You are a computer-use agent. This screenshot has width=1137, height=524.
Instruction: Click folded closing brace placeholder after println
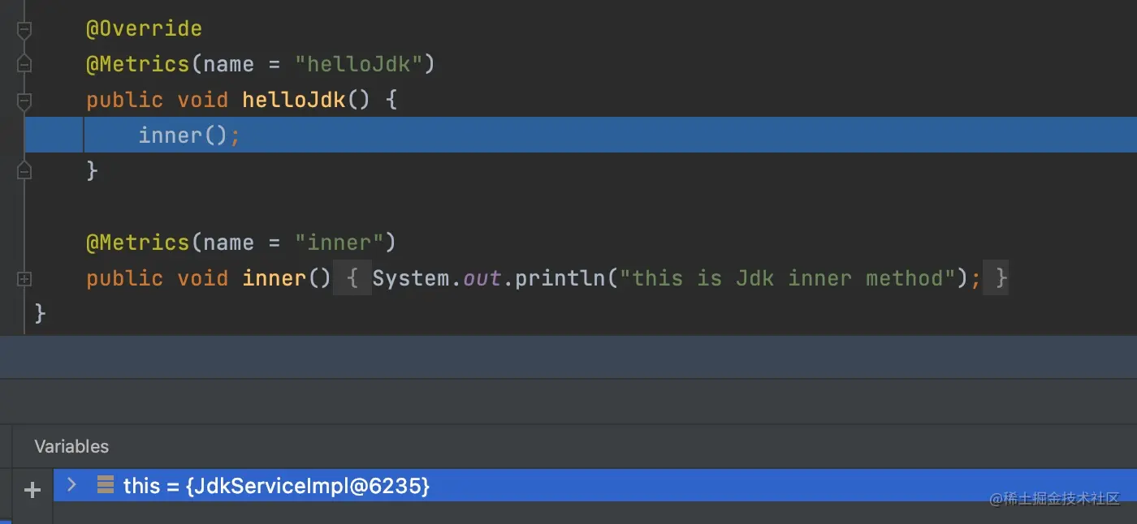click(x=996, y=278)
